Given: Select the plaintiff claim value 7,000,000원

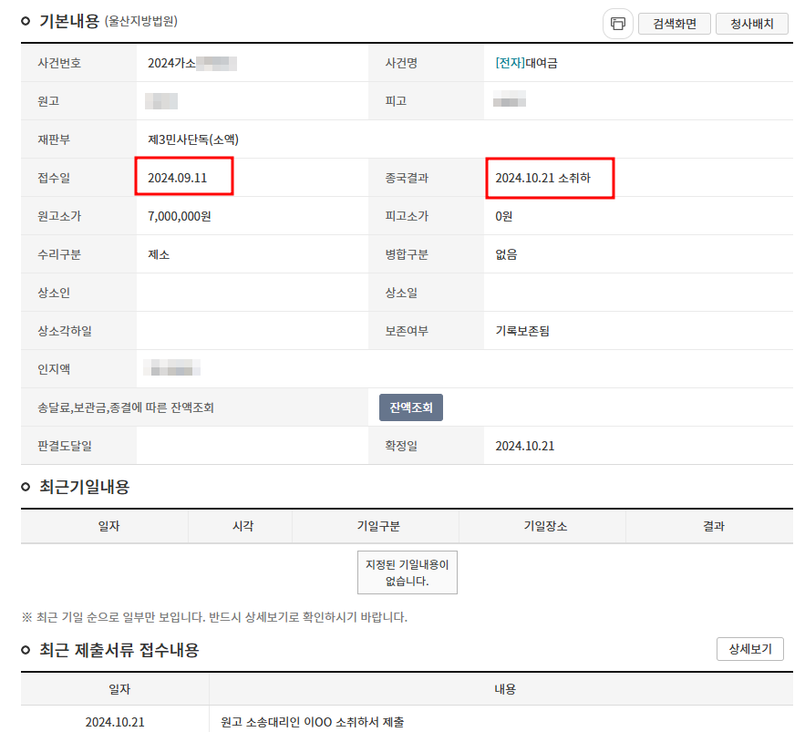Looking at the screenshot, I should (180, 216).
